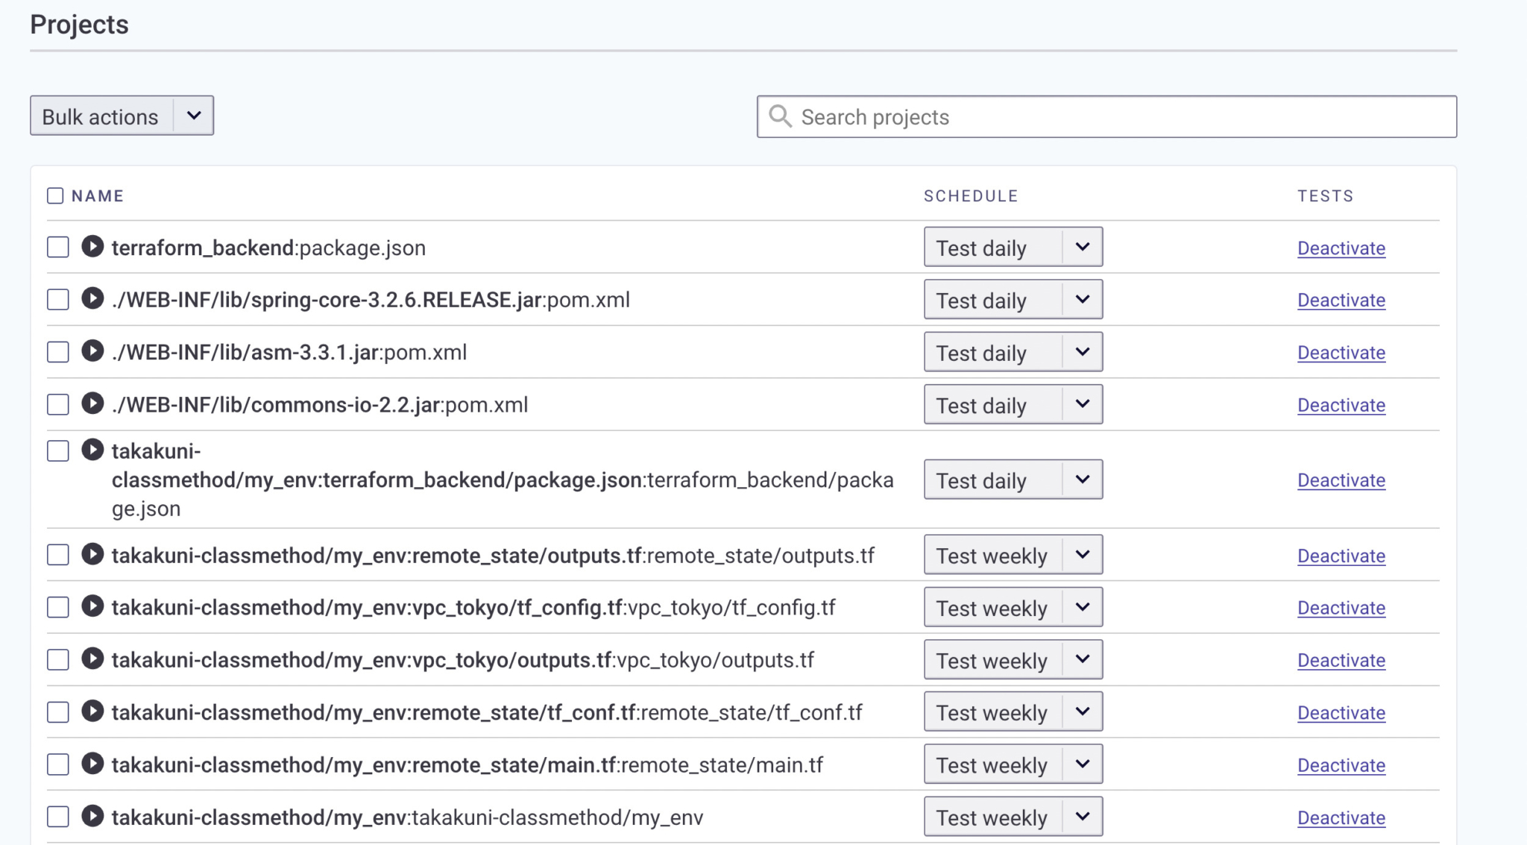1527x845 pixels.
Task: Click play icon for vpc_tokyo/tf_config.tf project
Action: 92,606
